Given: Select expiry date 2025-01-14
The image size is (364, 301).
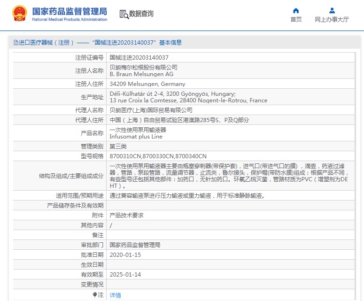Looking at the screenshot, I should coord(125,275).
